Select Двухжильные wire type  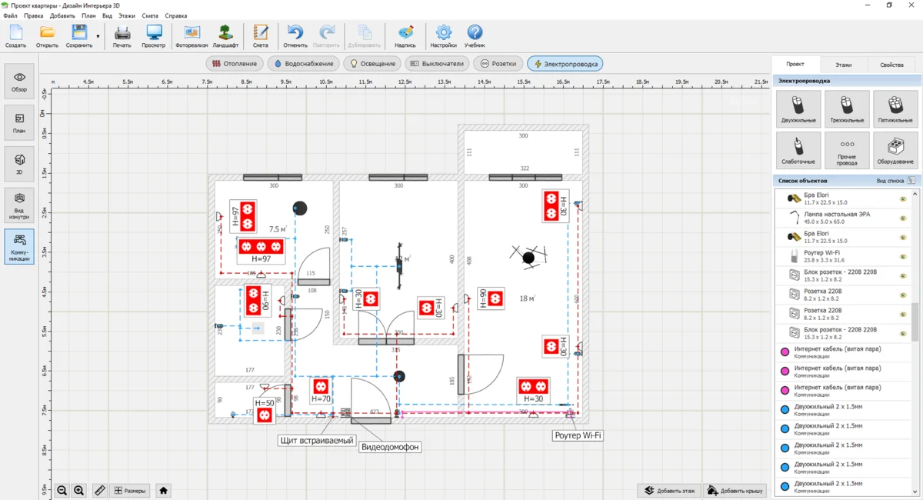pyautogui.click(x=798, y=108)
